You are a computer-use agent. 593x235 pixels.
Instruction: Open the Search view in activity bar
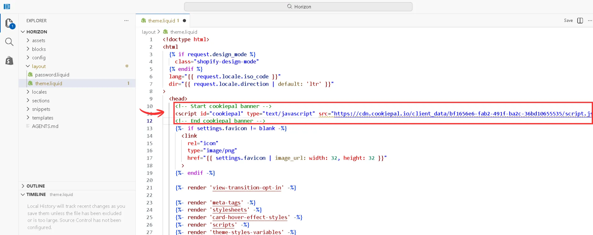[x=9, y=42]
